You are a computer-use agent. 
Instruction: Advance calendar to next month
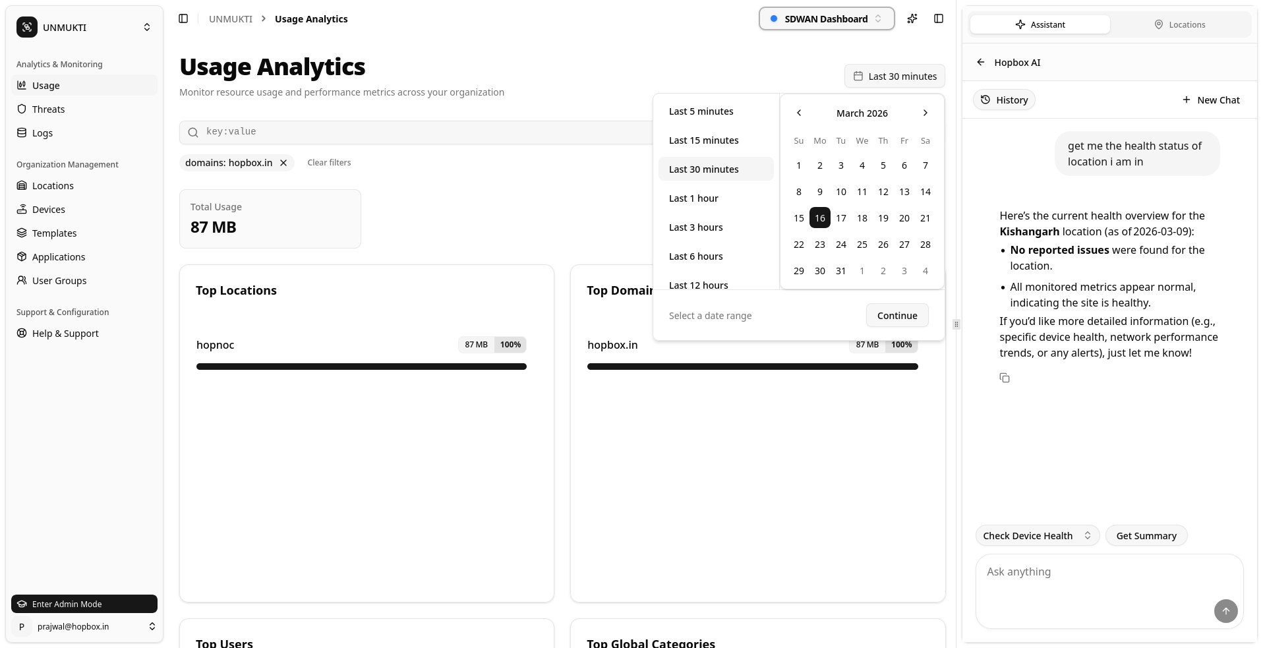click(925, 113)
